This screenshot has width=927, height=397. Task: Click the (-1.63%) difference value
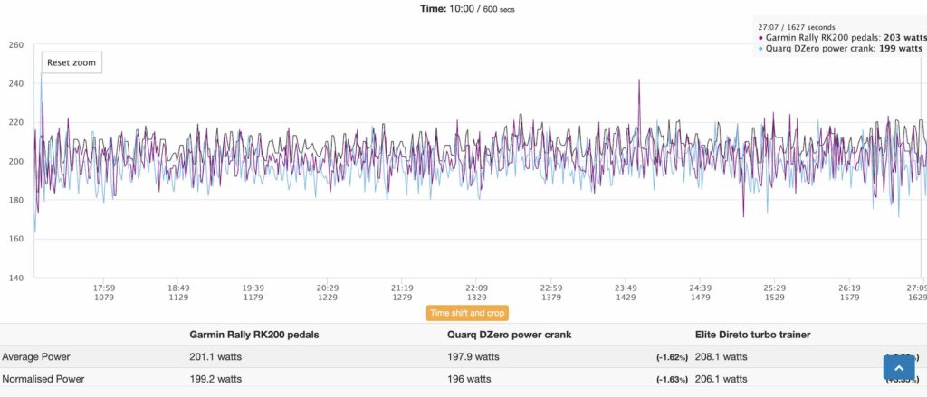(x=672, y=380)
